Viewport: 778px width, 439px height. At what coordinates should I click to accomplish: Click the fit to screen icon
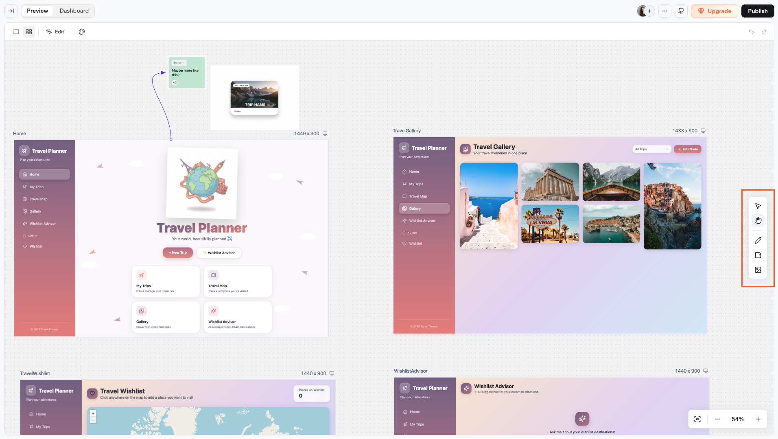(x=697, y=419)
